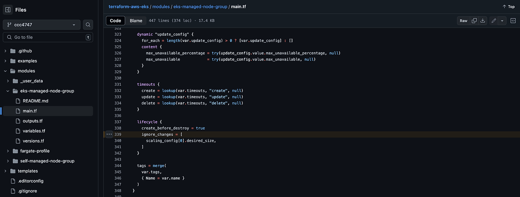520x197 pixels.
Task: Expand the templates folder chevron
Action: coord(5,171)
